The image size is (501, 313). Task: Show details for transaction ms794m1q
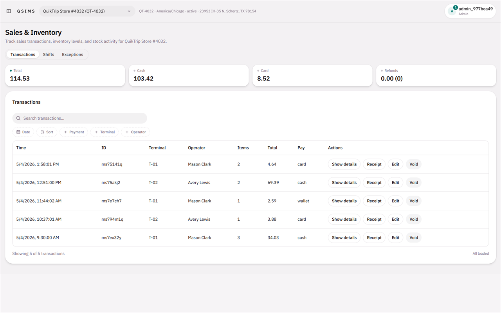point(344,219)
